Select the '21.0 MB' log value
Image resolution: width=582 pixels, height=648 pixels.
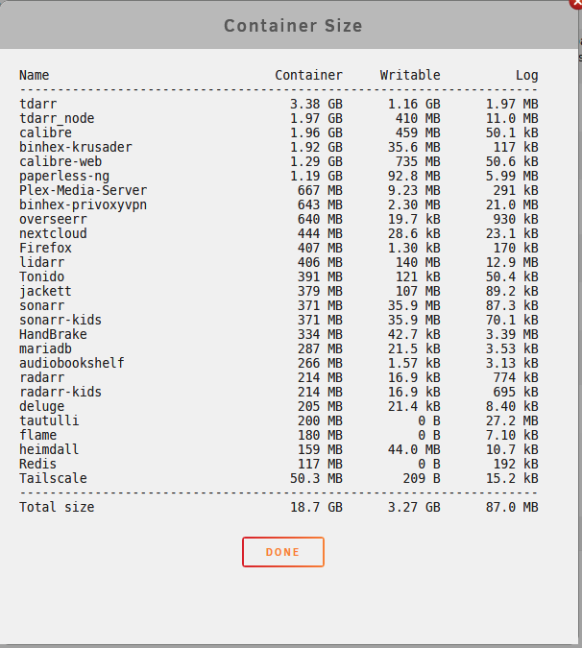point(512,204)
